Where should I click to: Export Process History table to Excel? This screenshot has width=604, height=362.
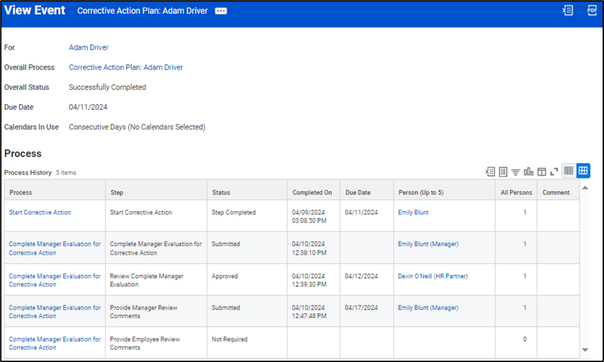point(490,171)
